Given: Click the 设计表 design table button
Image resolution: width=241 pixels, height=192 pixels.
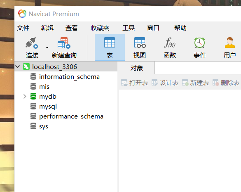Looking at the screenshot, I should click(165, 83).
